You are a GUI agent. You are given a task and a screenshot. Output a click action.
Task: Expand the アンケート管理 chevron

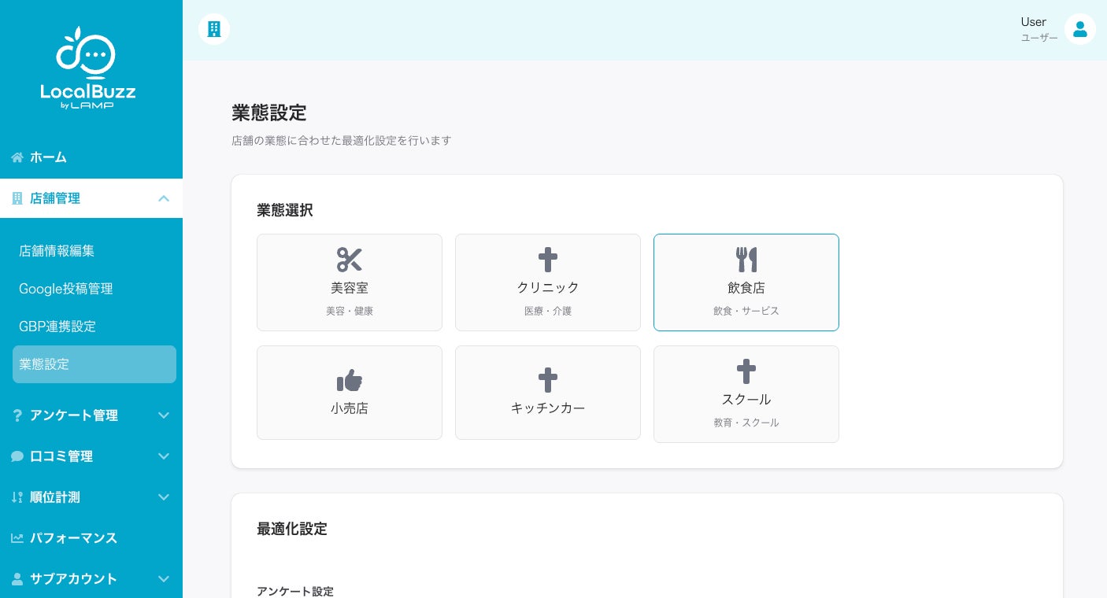(x=164, y=415)
